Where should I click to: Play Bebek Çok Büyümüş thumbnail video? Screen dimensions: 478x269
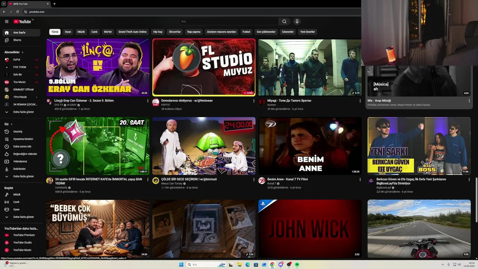click(x=98, y=229)
